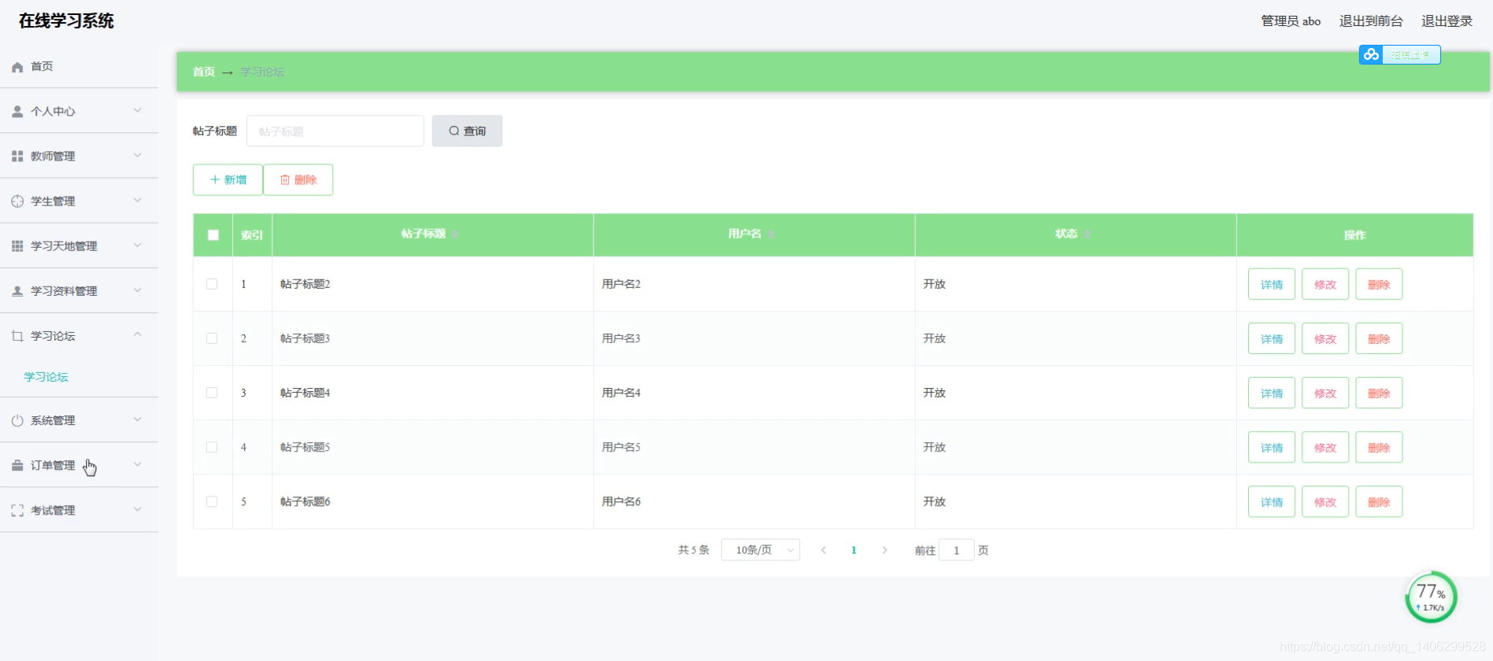The height and width of the screenshot is (661, 1493).
Task: Expand 考试管理 menu chevron
Action: click(138, 510)
